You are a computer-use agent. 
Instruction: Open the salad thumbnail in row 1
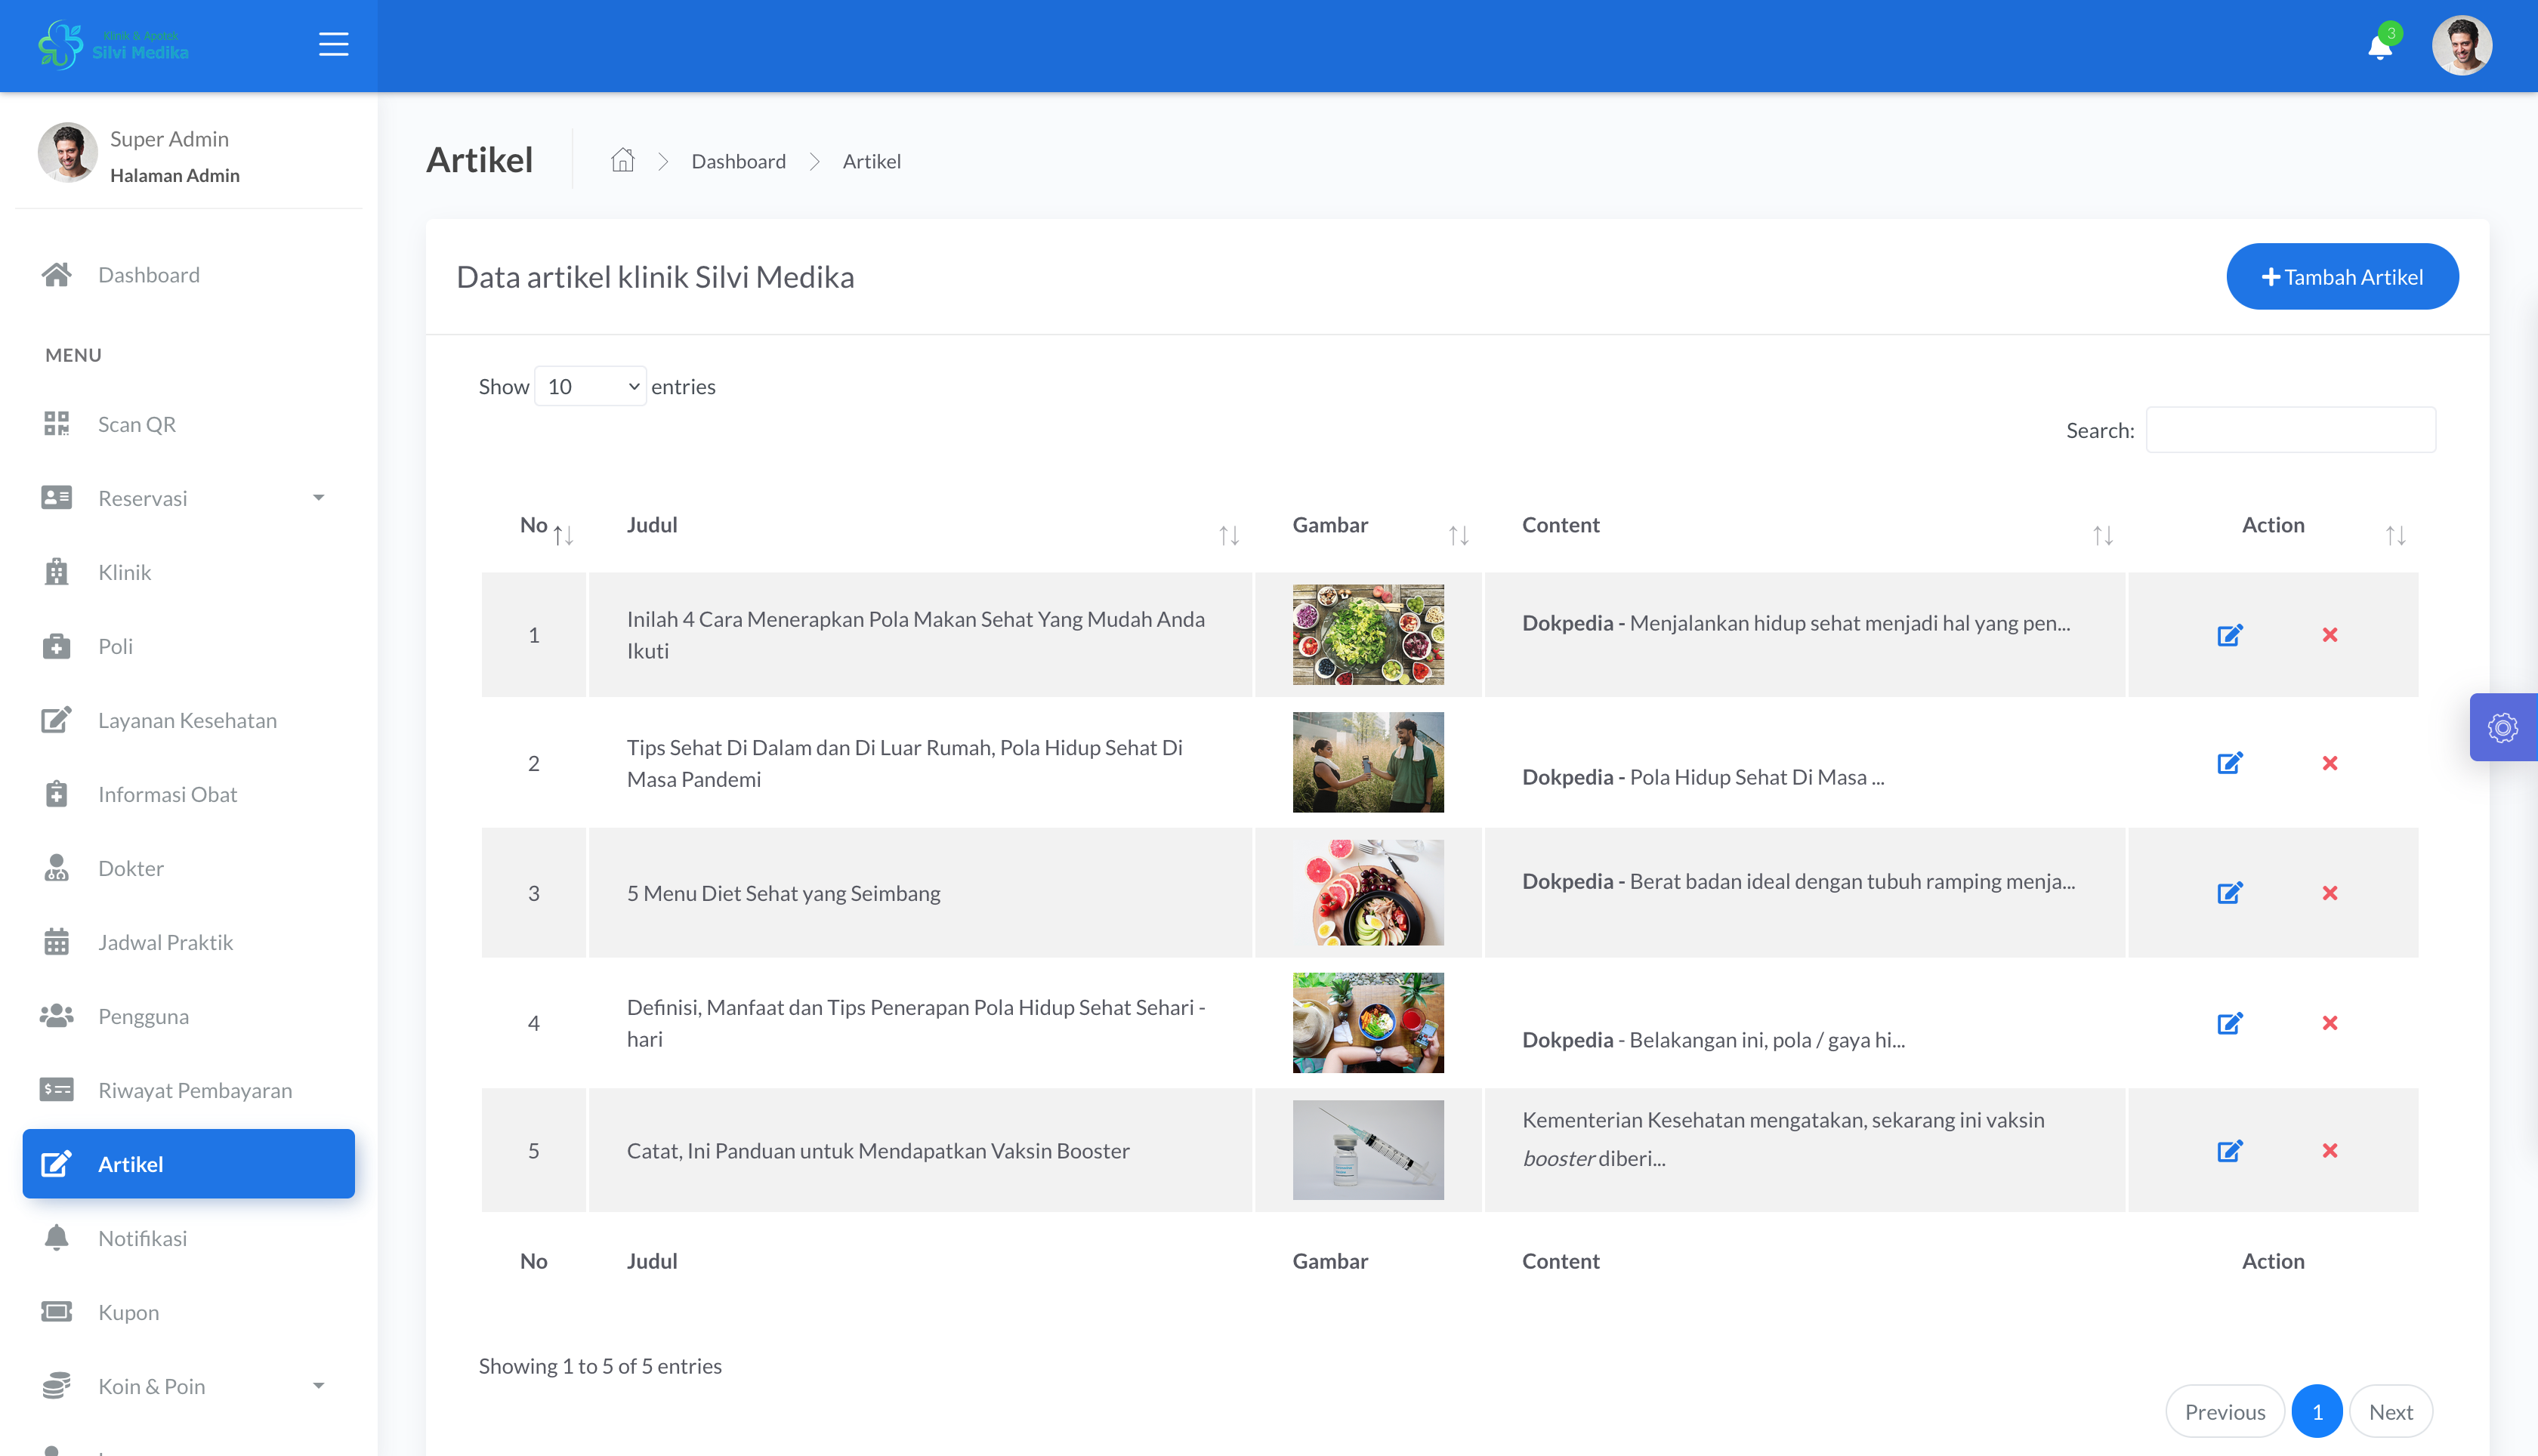tap(1368, 635)
